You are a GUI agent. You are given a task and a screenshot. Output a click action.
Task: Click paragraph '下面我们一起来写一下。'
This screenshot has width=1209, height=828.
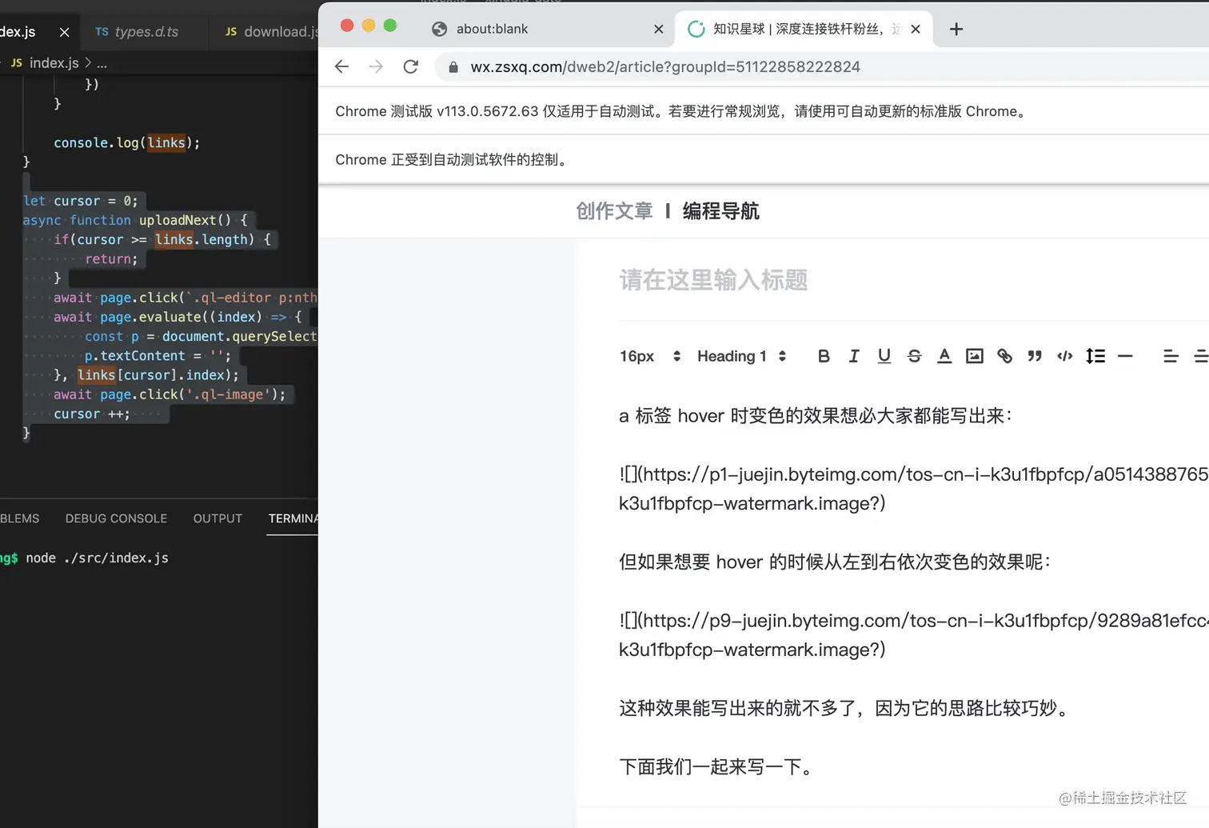coord(717,766)
